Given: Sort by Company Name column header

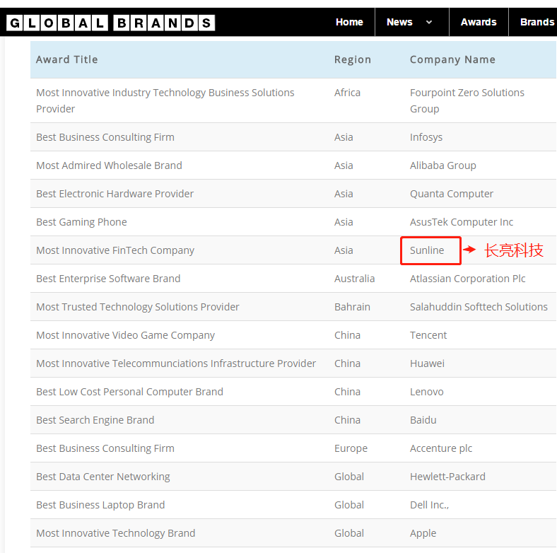Looking at the screenshot, I should (x=452, y=59).
